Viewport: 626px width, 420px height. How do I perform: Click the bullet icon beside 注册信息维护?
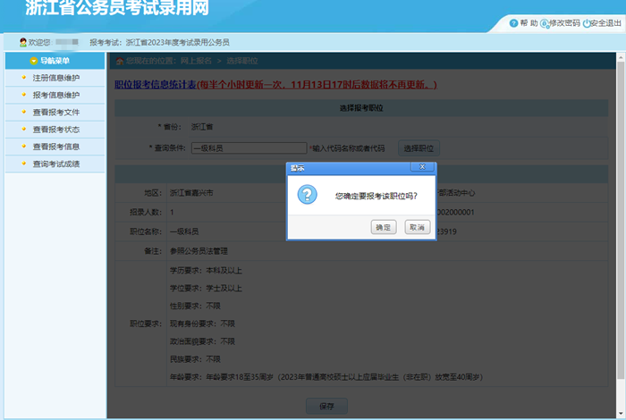(x=24, y=78)
